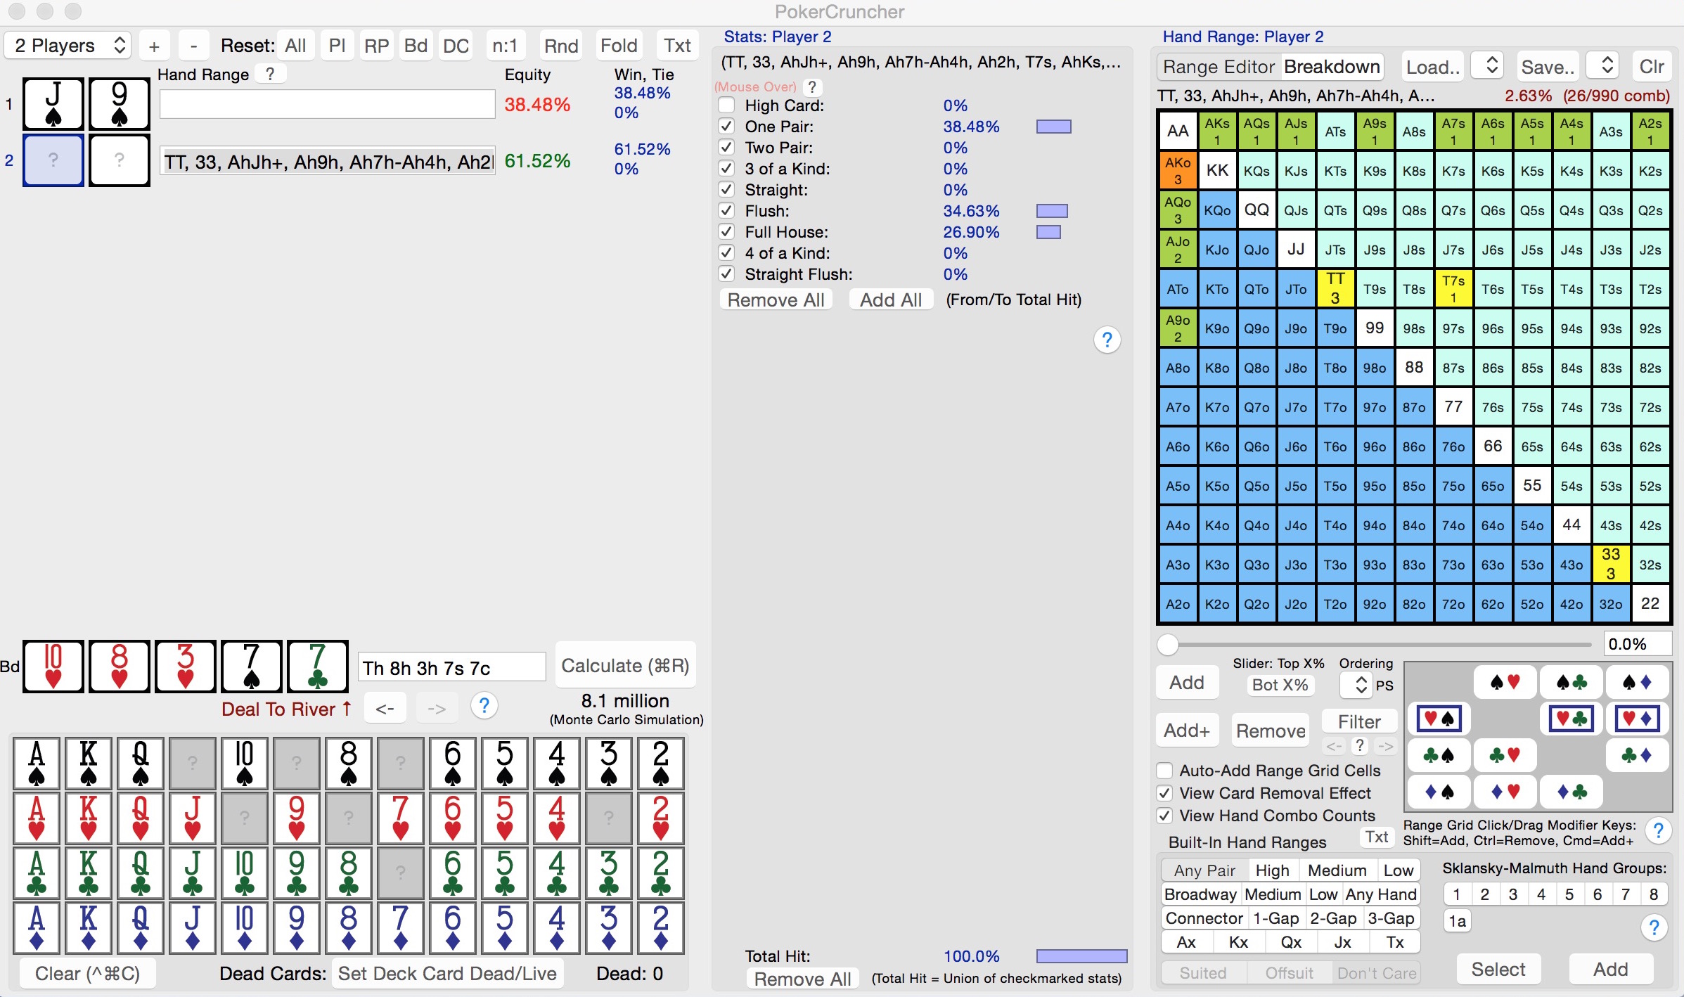The image size is (1684, 997).
Task: Toggle the heart-club suit combo icon
Action: point(1571,719)
